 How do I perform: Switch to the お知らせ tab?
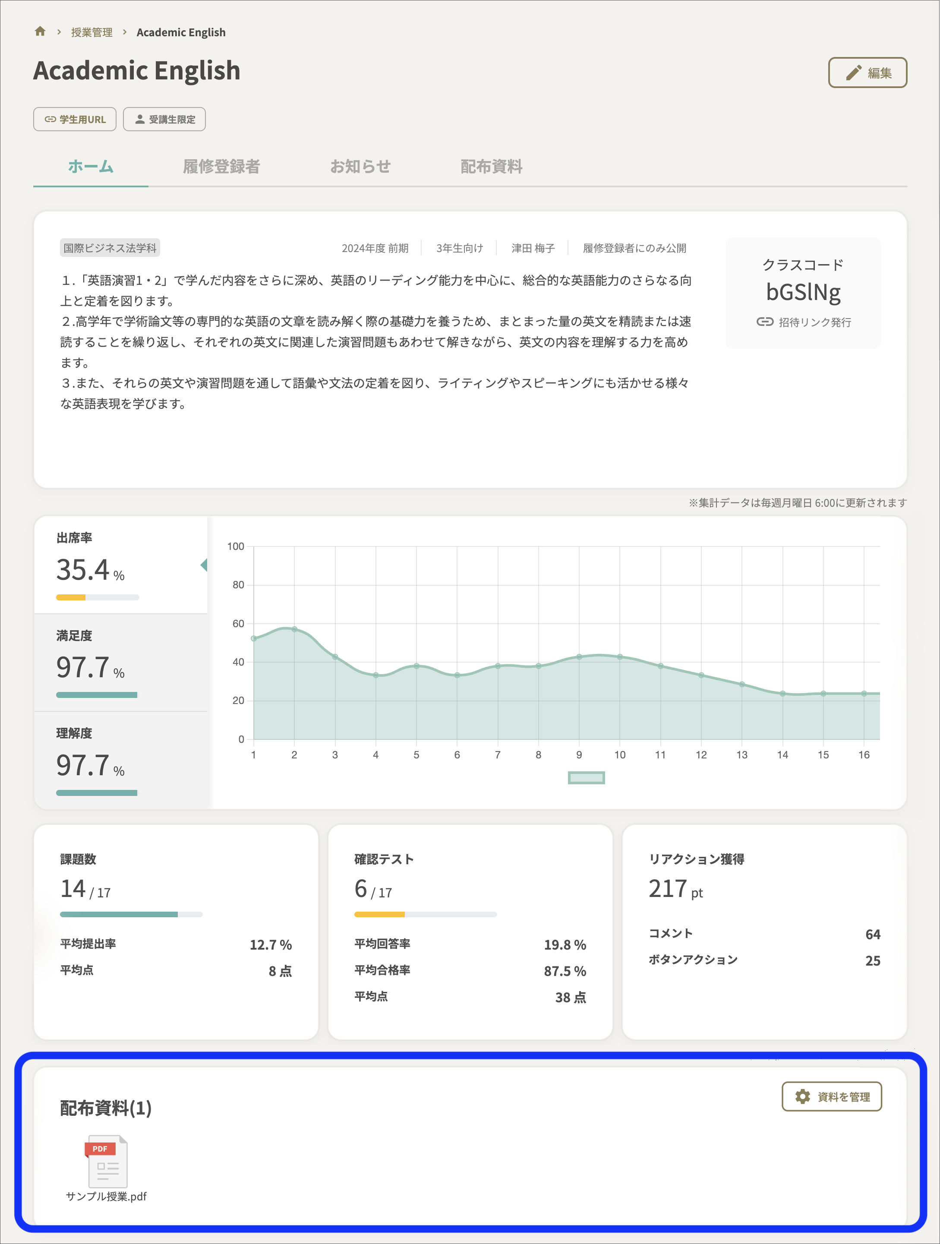point(360,167)
